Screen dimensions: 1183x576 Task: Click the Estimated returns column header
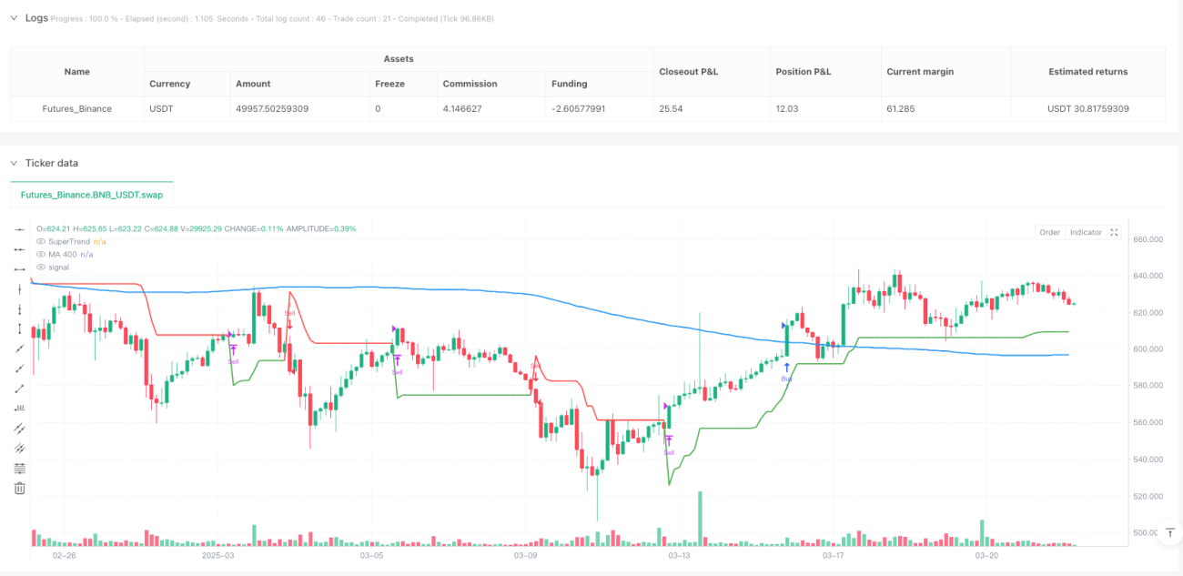coord(1087,72)
